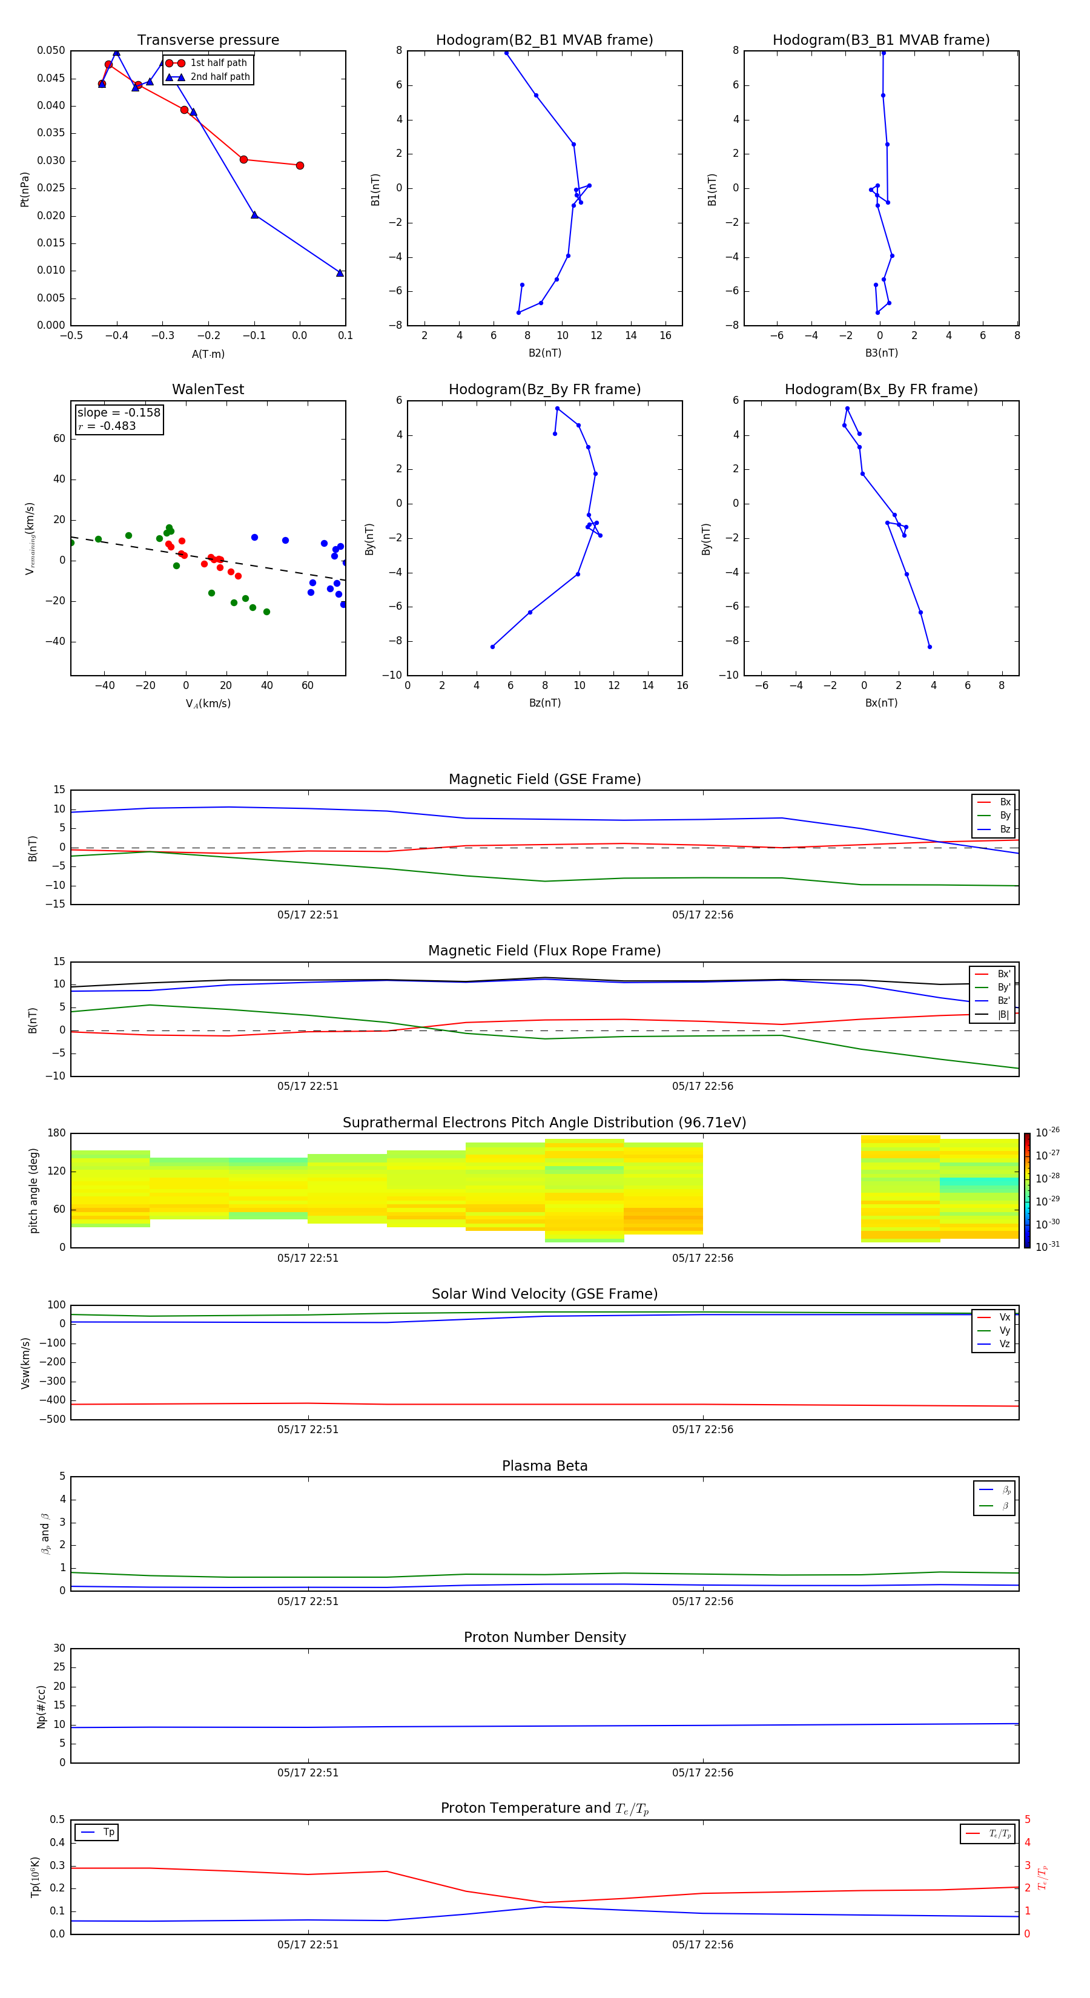Click the 'Proton Number Density' title
This screenshot has width=1090, height=1998.
[544, 1637]
